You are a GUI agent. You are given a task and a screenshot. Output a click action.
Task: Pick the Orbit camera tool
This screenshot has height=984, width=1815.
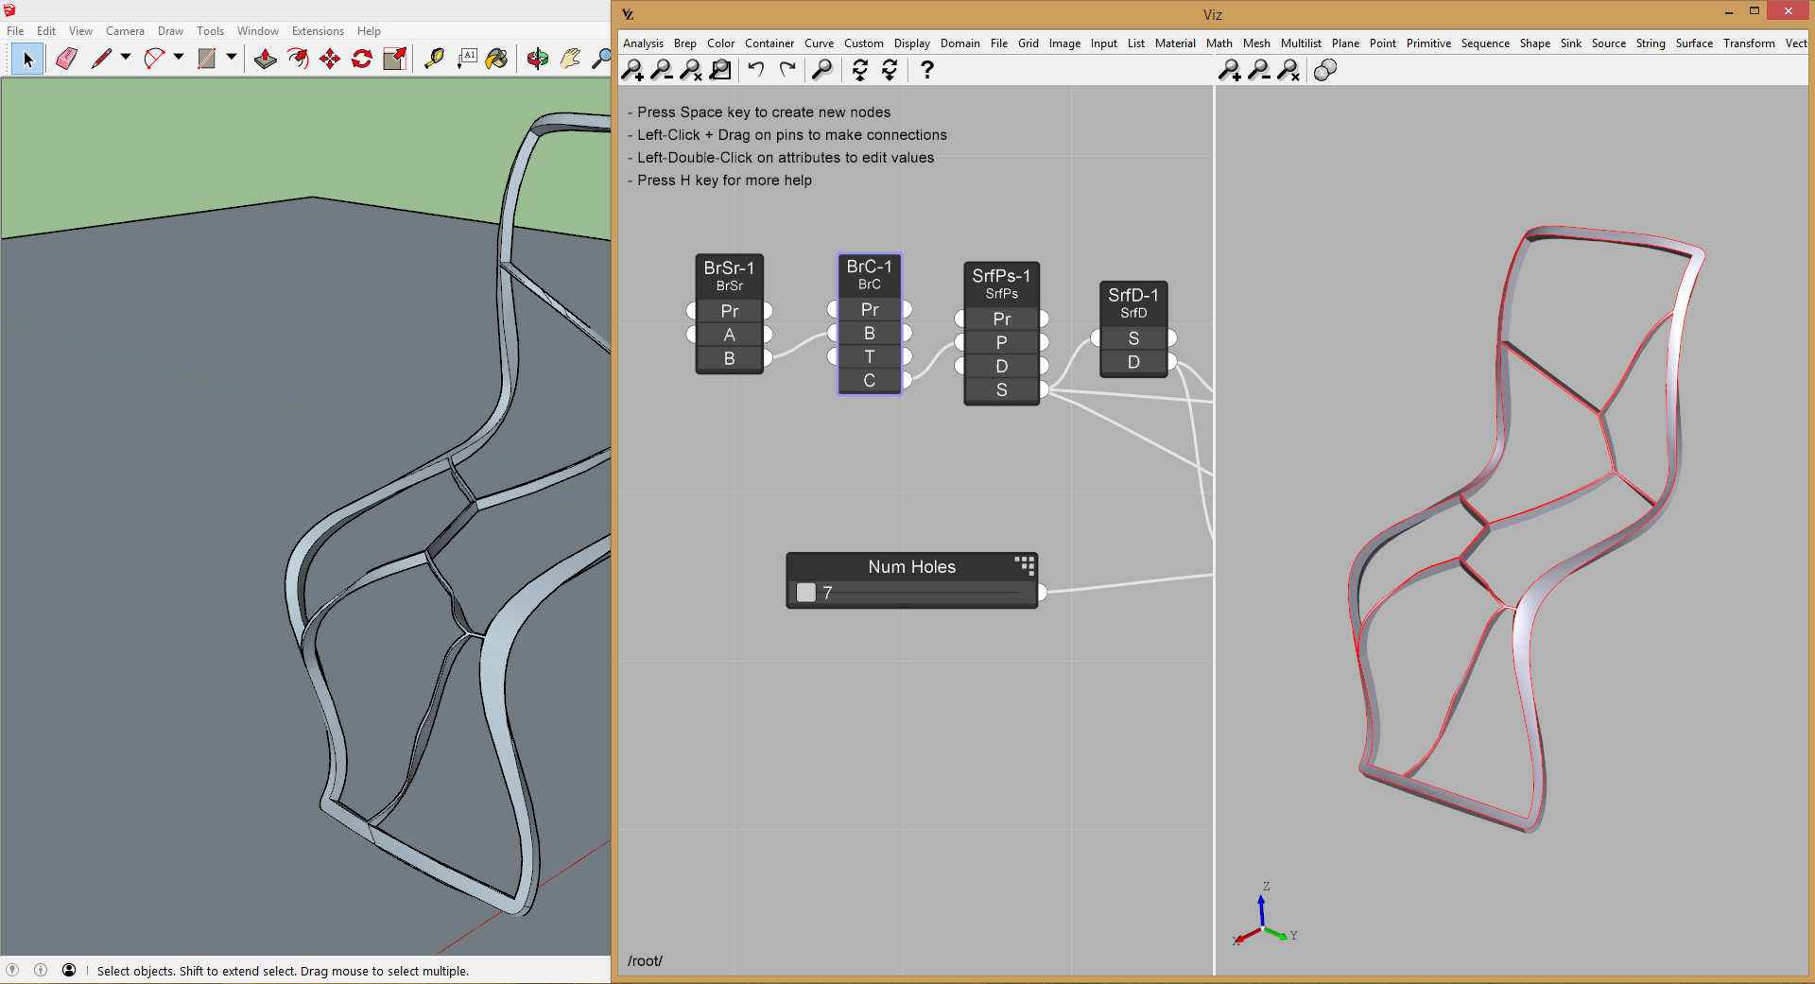point(537,59)
